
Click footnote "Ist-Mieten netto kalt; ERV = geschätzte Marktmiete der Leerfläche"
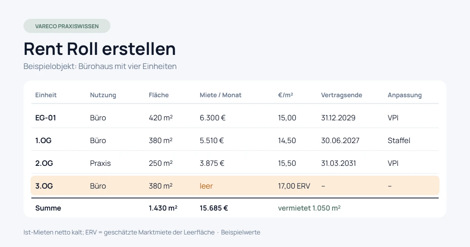[119, 232]
